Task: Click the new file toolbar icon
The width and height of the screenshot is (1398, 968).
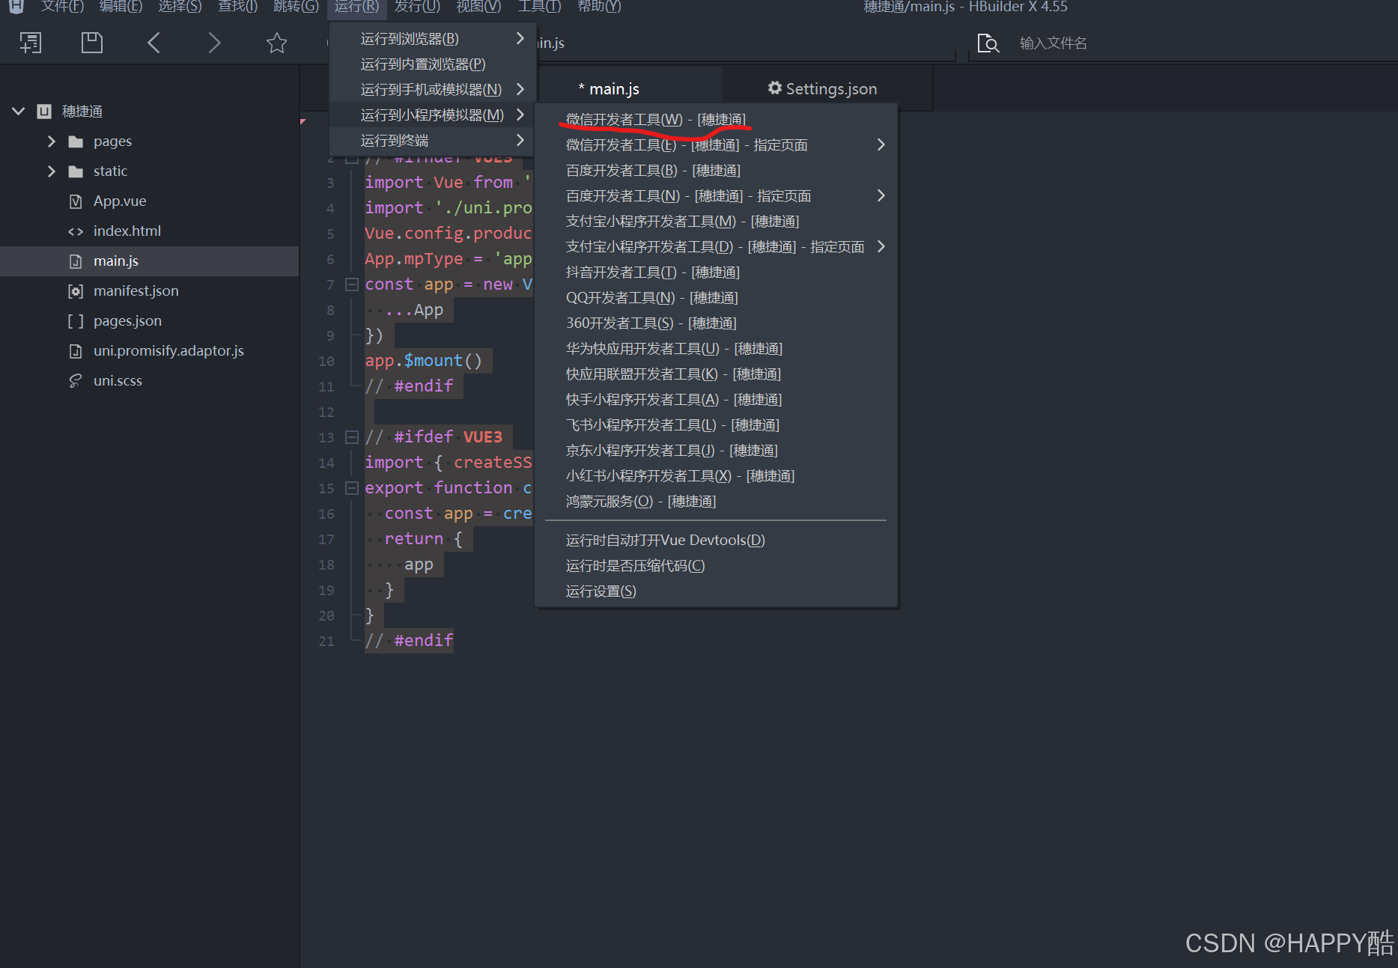Action: point(31,43)
